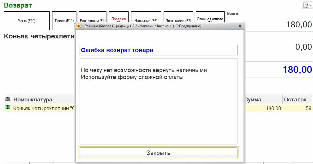Click Поиск (F11) button
The height and width of the screenshot is (164, 313).
coord(64,21)
